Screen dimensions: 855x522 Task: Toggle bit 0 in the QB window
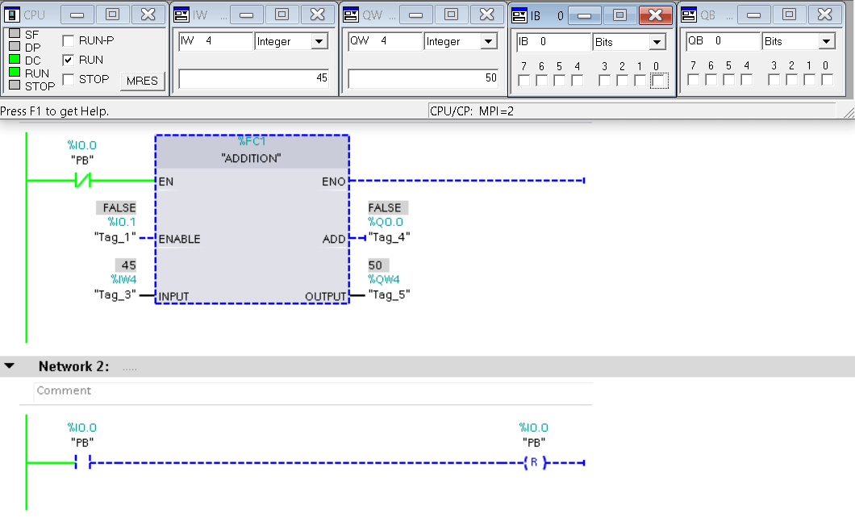tap(828, 80)
